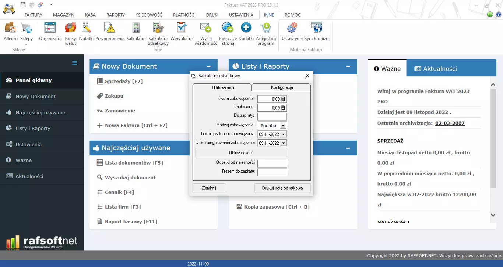503x267 pixels.
Task: Expand the Rodzaj zobowiązania dropdown
Action: (x=283, y=126)
